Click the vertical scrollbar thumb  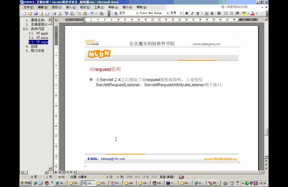266,132
